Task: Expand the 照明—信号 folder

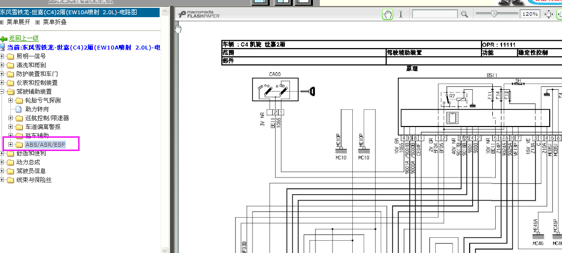Action: click(x=2, y=56)
